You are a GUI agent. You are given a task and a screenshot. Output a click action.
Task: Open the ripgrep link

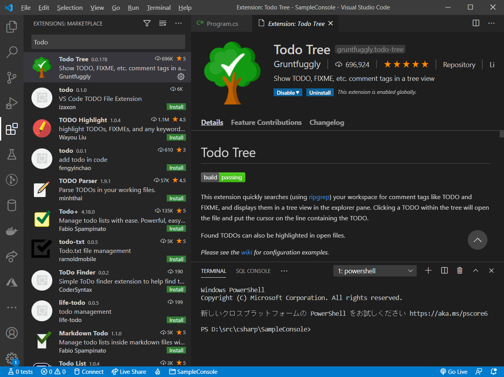click(x=319, y=197)
